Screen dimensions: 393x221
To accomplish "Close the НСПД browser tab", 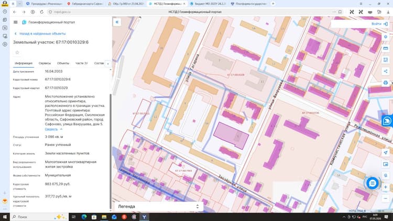I will (x=184, y=4).
